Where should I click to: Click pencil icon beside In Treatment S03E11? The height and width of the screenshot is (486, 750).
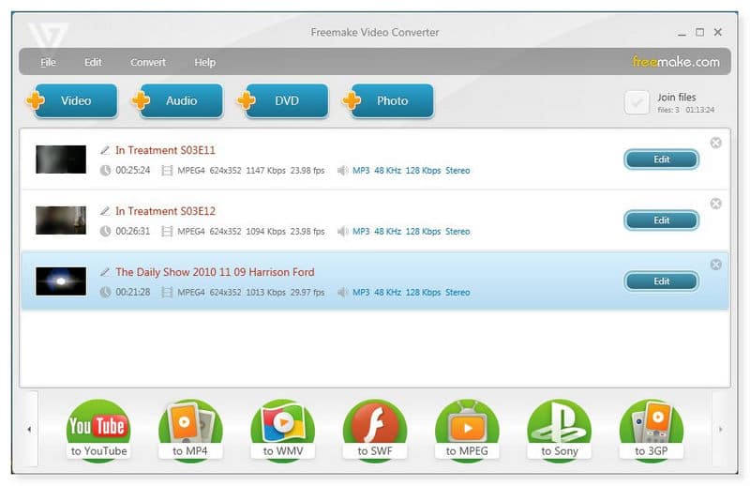(105, 150)
